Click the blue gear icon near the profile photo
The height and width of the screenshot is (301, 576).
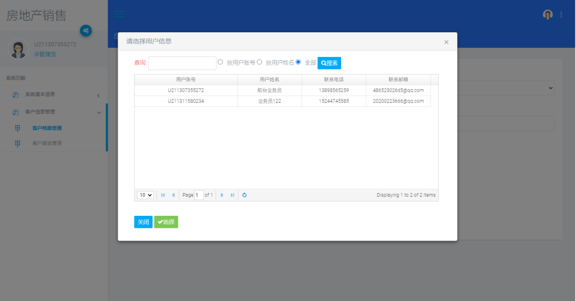point(86,31)
